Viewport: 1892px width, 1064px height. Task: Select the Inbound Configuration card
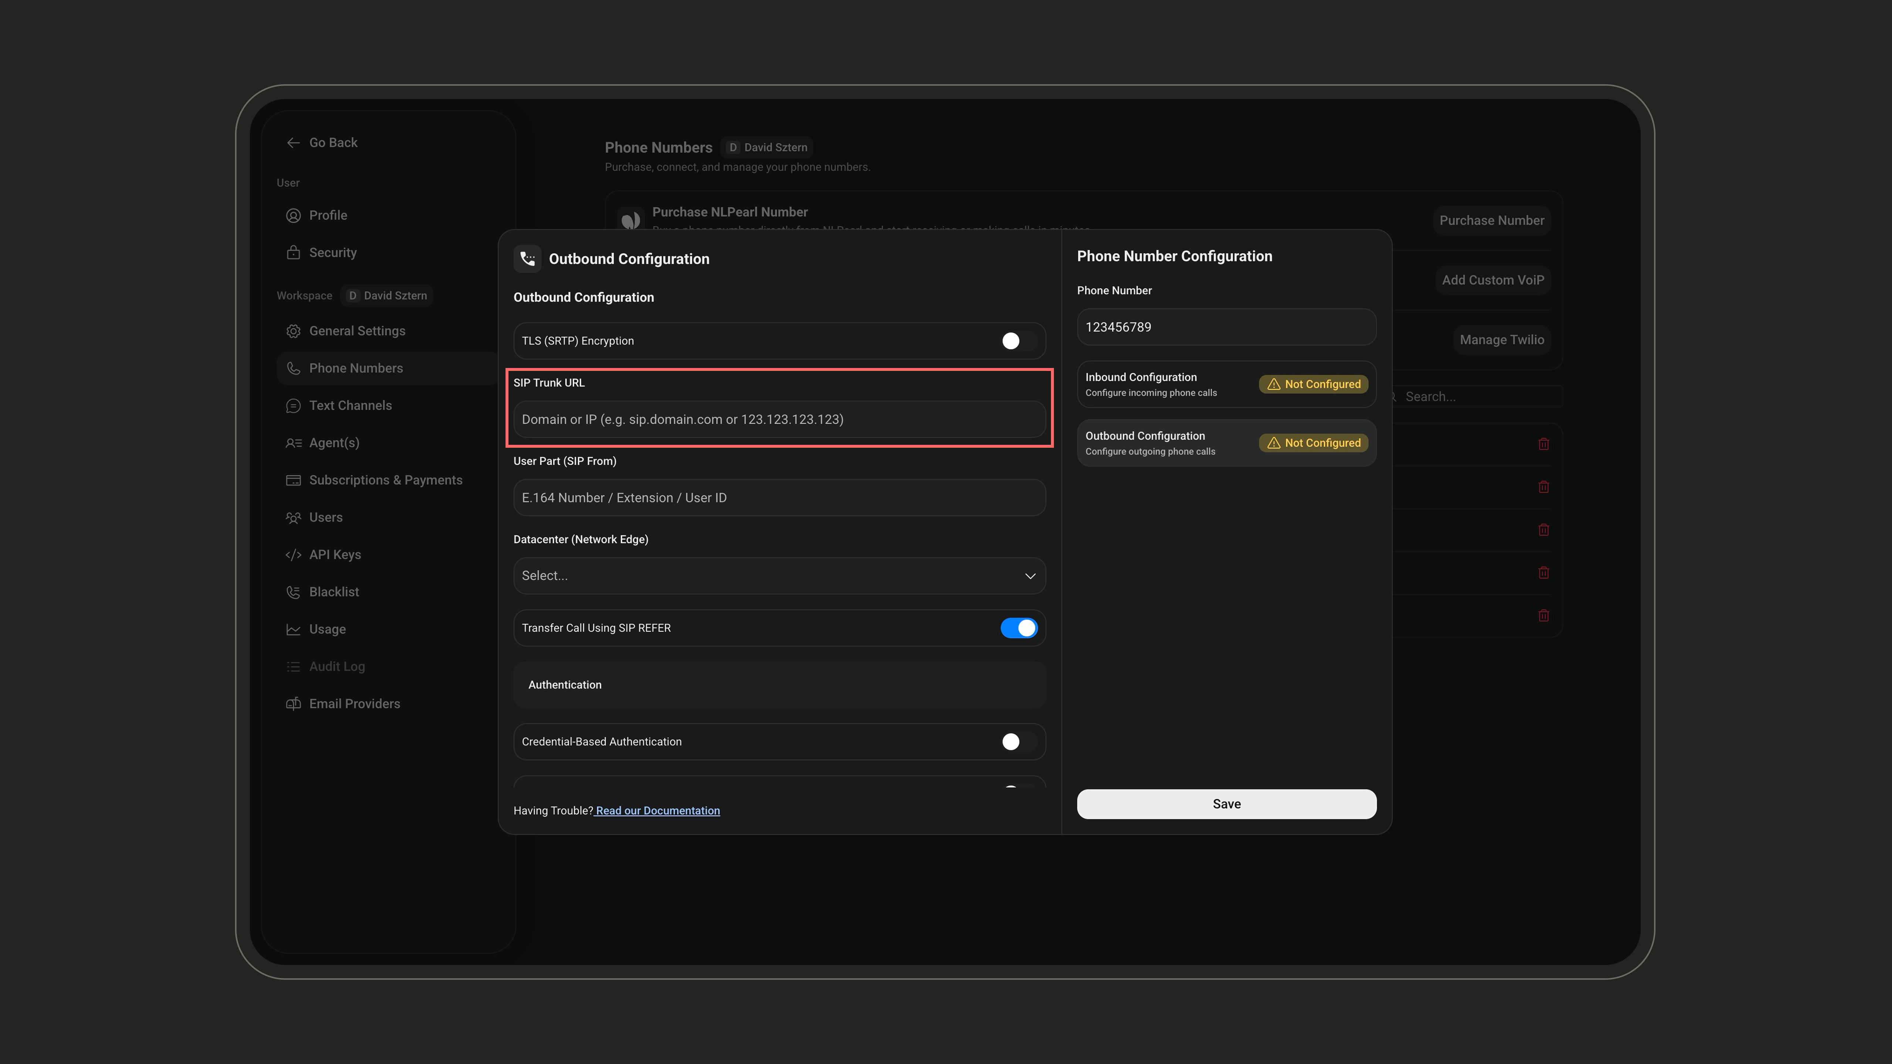(x=1226, y=384)
